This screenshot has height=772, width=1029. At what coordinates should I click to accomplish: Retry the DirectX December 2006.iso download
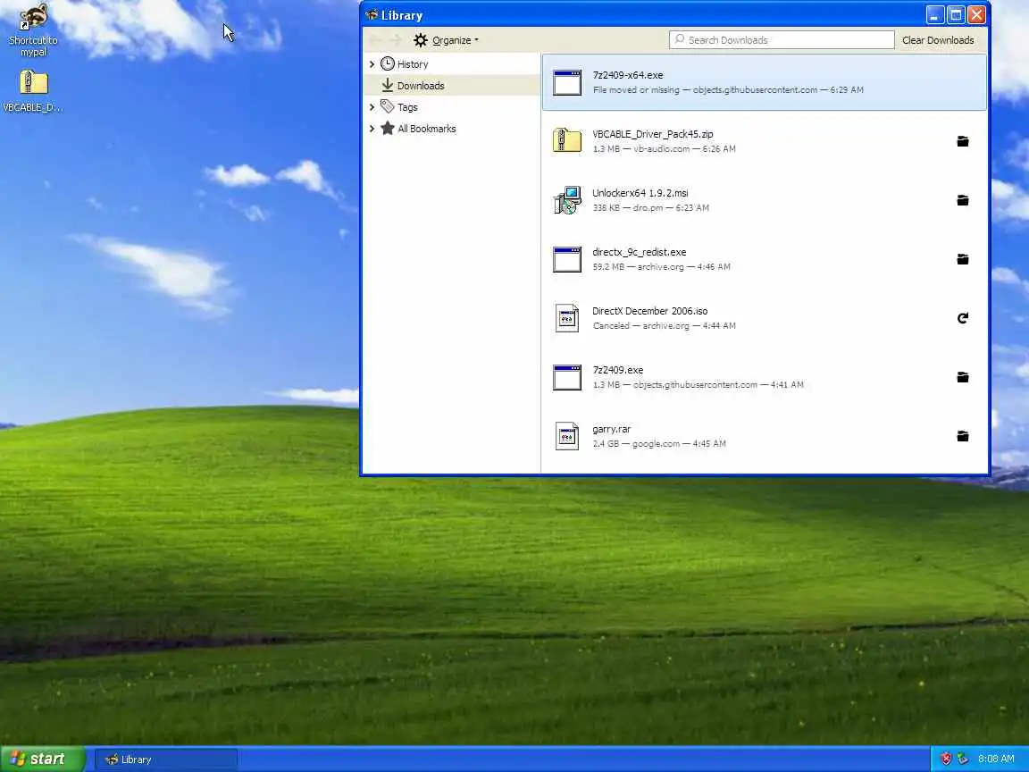tap(962, 318)
